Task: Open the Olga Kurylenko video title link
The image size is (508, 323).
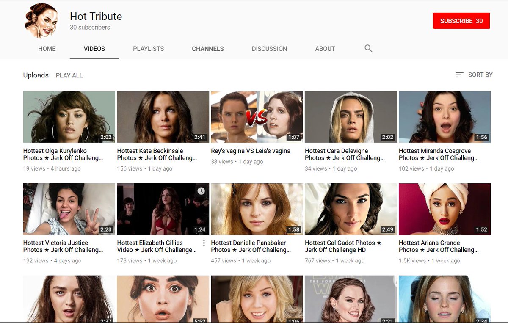Action: point(63,155)
